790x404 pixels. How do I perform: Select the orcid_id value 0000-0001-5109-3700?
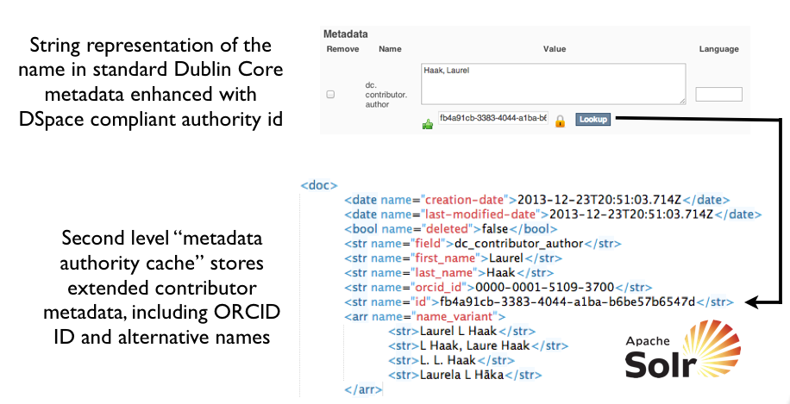click(x=567, y=288)
